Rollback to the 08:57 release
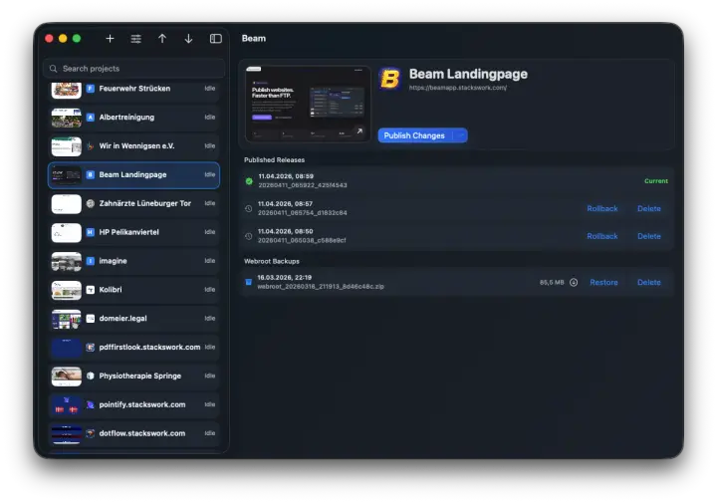 click(x=602, y=209)
